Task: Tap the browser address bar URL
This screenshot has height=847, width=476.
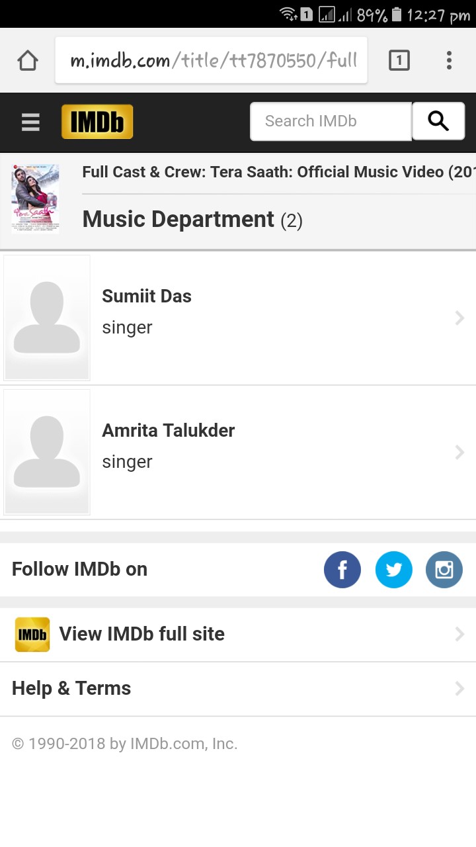Action: click(212, 61)
